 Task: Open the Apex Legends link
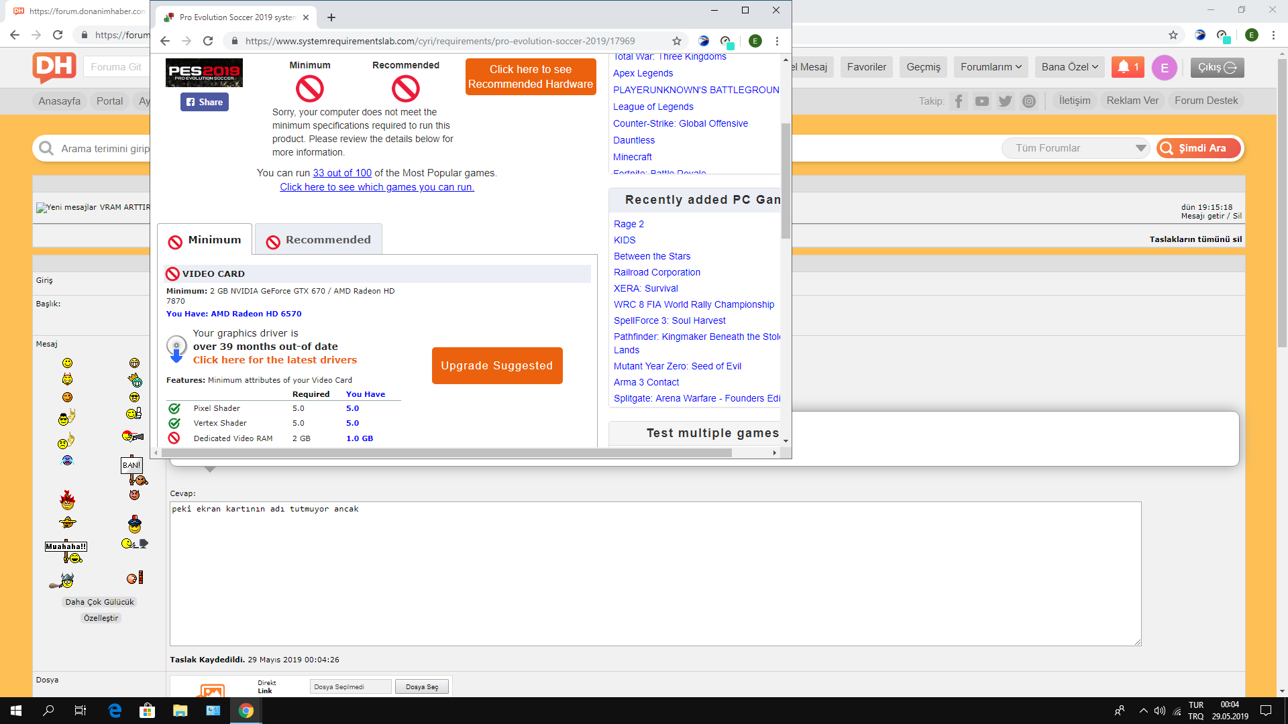coord(643,73)
